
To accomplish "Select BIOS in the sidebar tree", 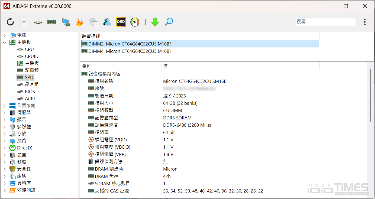I will pyautogui.click(x=30, y=92).
